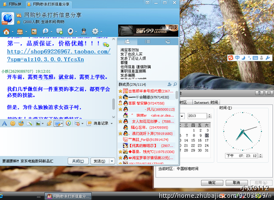The width and height of the screenshot is (274, 200).
Task: Open the wrench settings on Sogou input bar
Action: click(x=267, y=58)
